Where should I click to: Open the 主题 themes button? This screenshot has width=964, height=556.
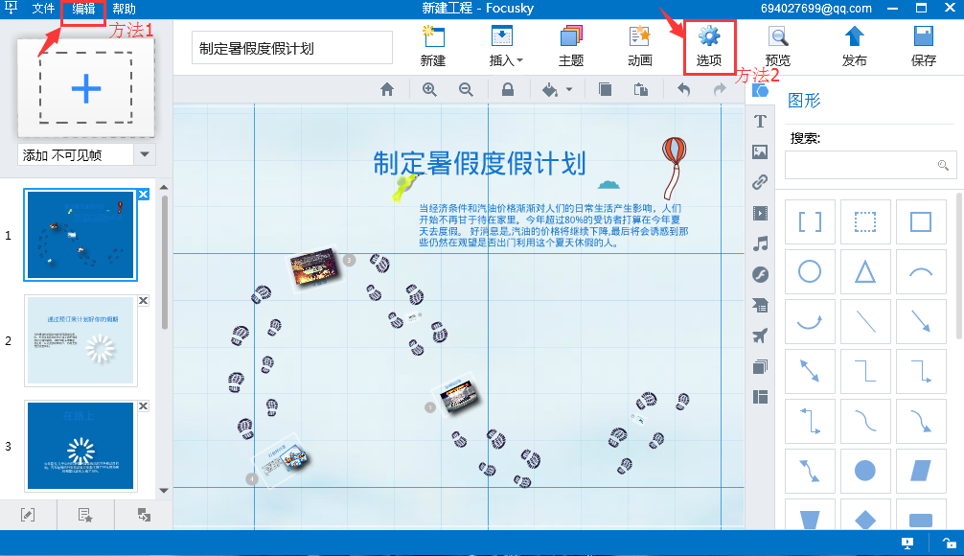(571, 46)
